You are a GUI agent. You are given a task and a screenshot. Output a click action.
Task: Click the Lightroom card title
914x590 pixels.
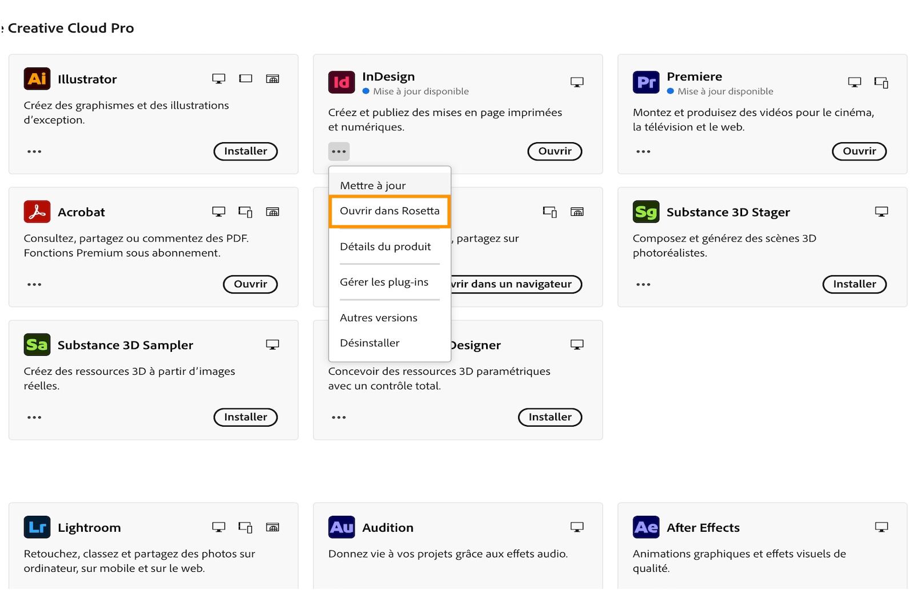tap(89, 528)
